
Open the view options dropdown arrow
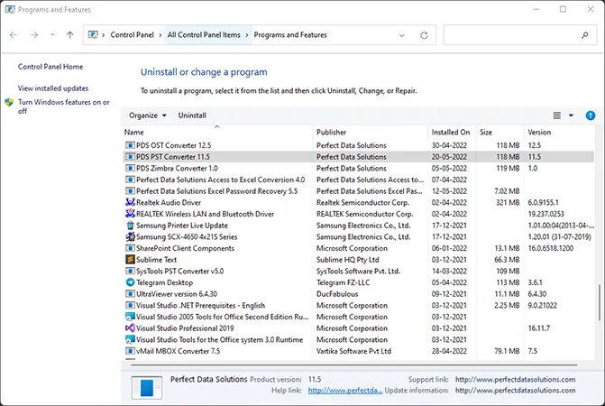[571, 115]
